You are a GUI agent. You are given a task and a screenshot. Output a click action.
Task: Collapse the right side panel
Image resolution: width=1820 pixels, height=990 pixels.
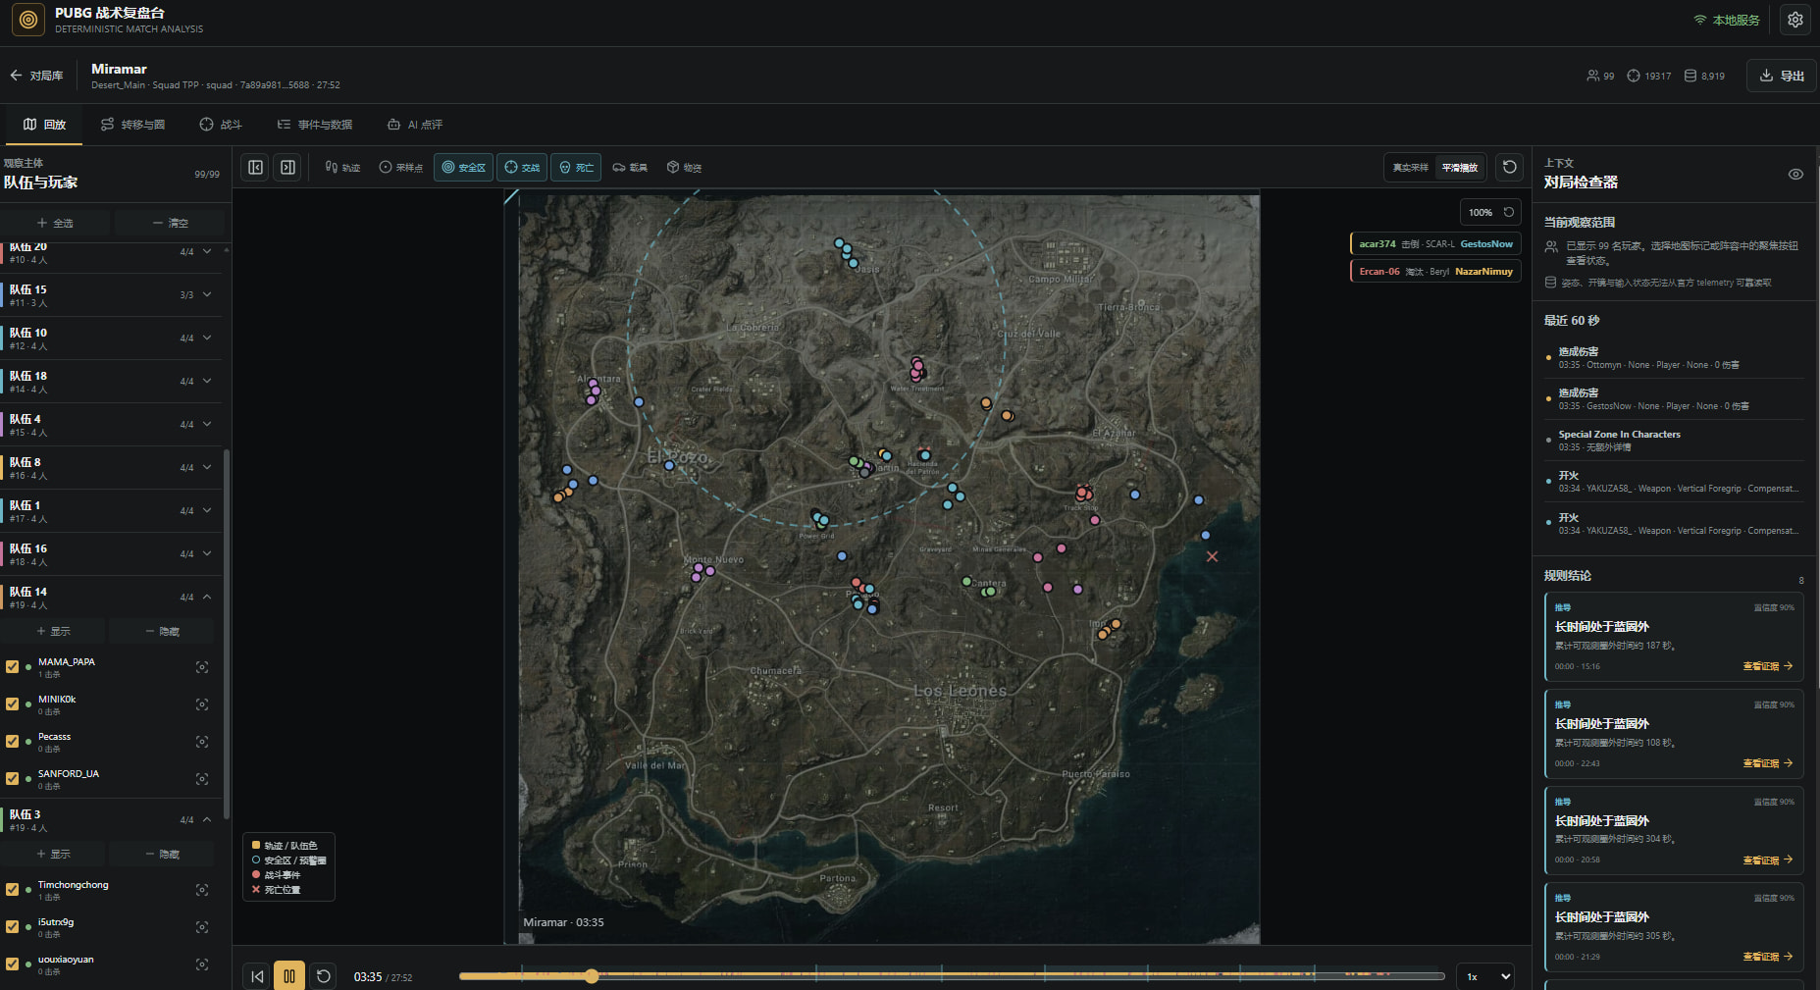tap(287, 167)
